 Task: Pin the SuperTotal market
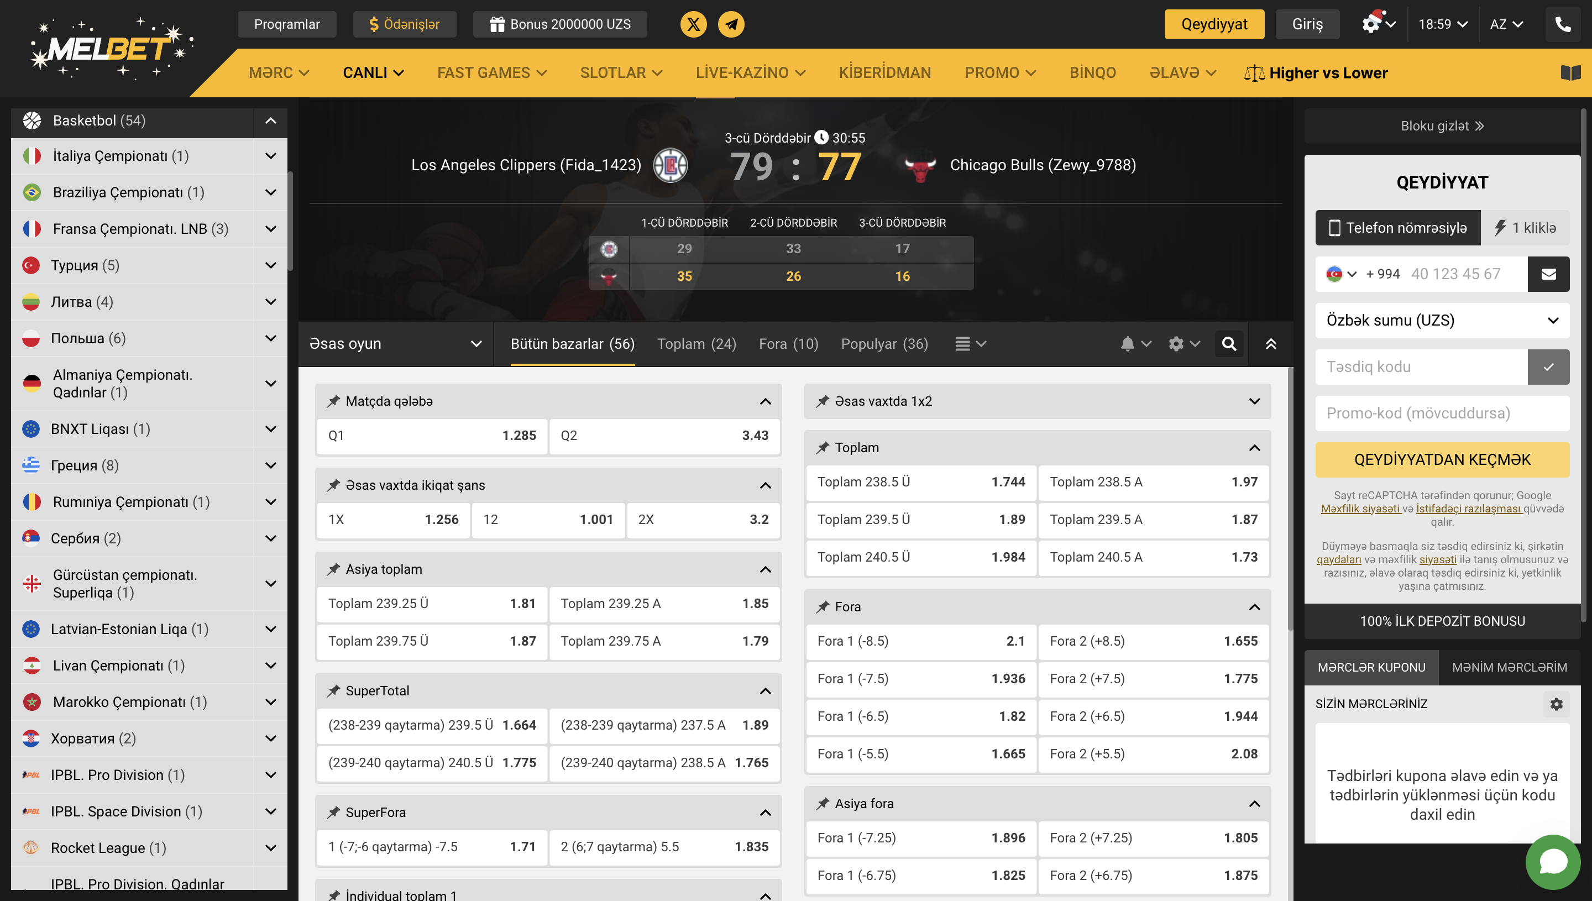point(333,690)
